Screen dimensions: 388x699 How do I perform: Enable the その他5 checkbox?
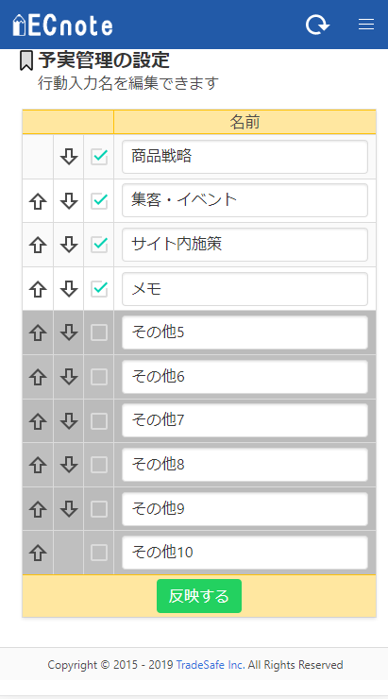[99, 332]
